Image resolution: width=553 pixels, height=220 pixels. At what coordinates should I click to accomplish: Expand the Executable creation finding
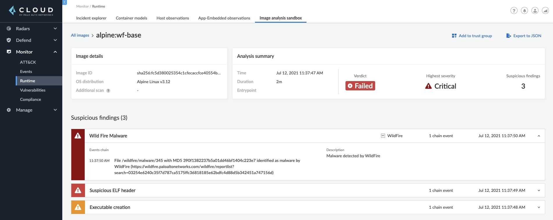click(x=539, y=207)
